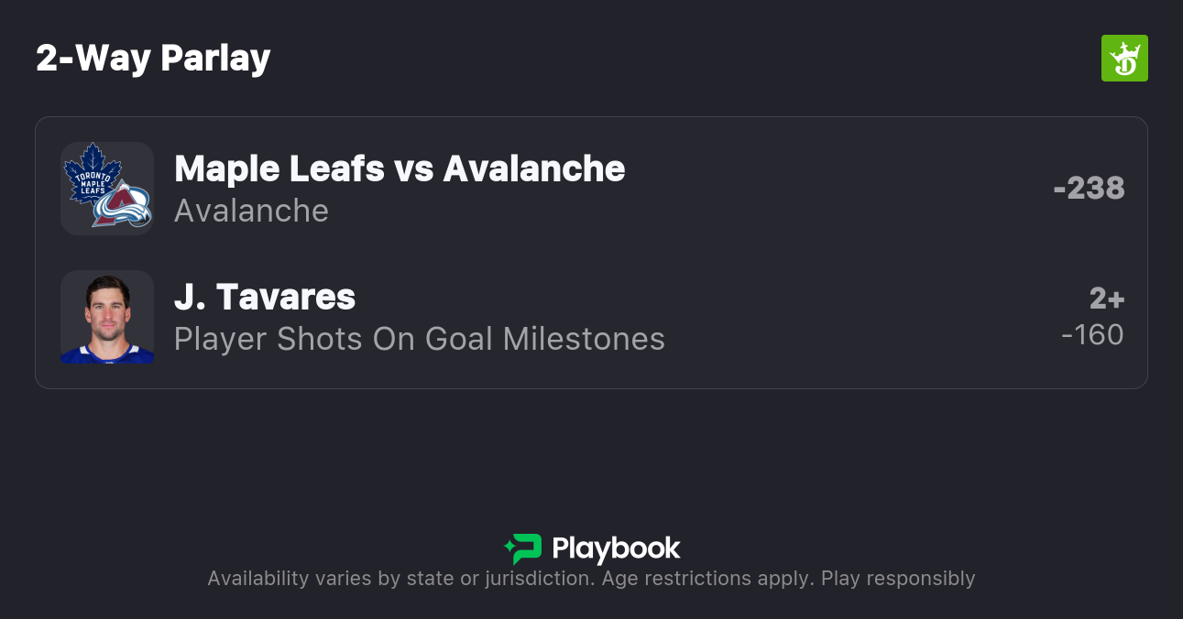Open the J. Tavares player headshot
The width and height of the screenshot is (1183, 619).
tap(107, 317)
